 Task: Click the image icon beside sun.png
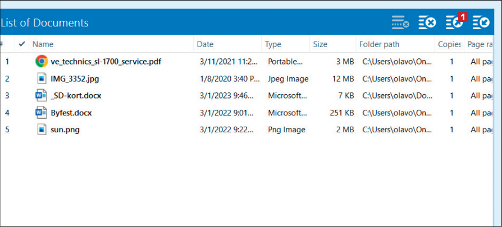[x=41, y=130]
